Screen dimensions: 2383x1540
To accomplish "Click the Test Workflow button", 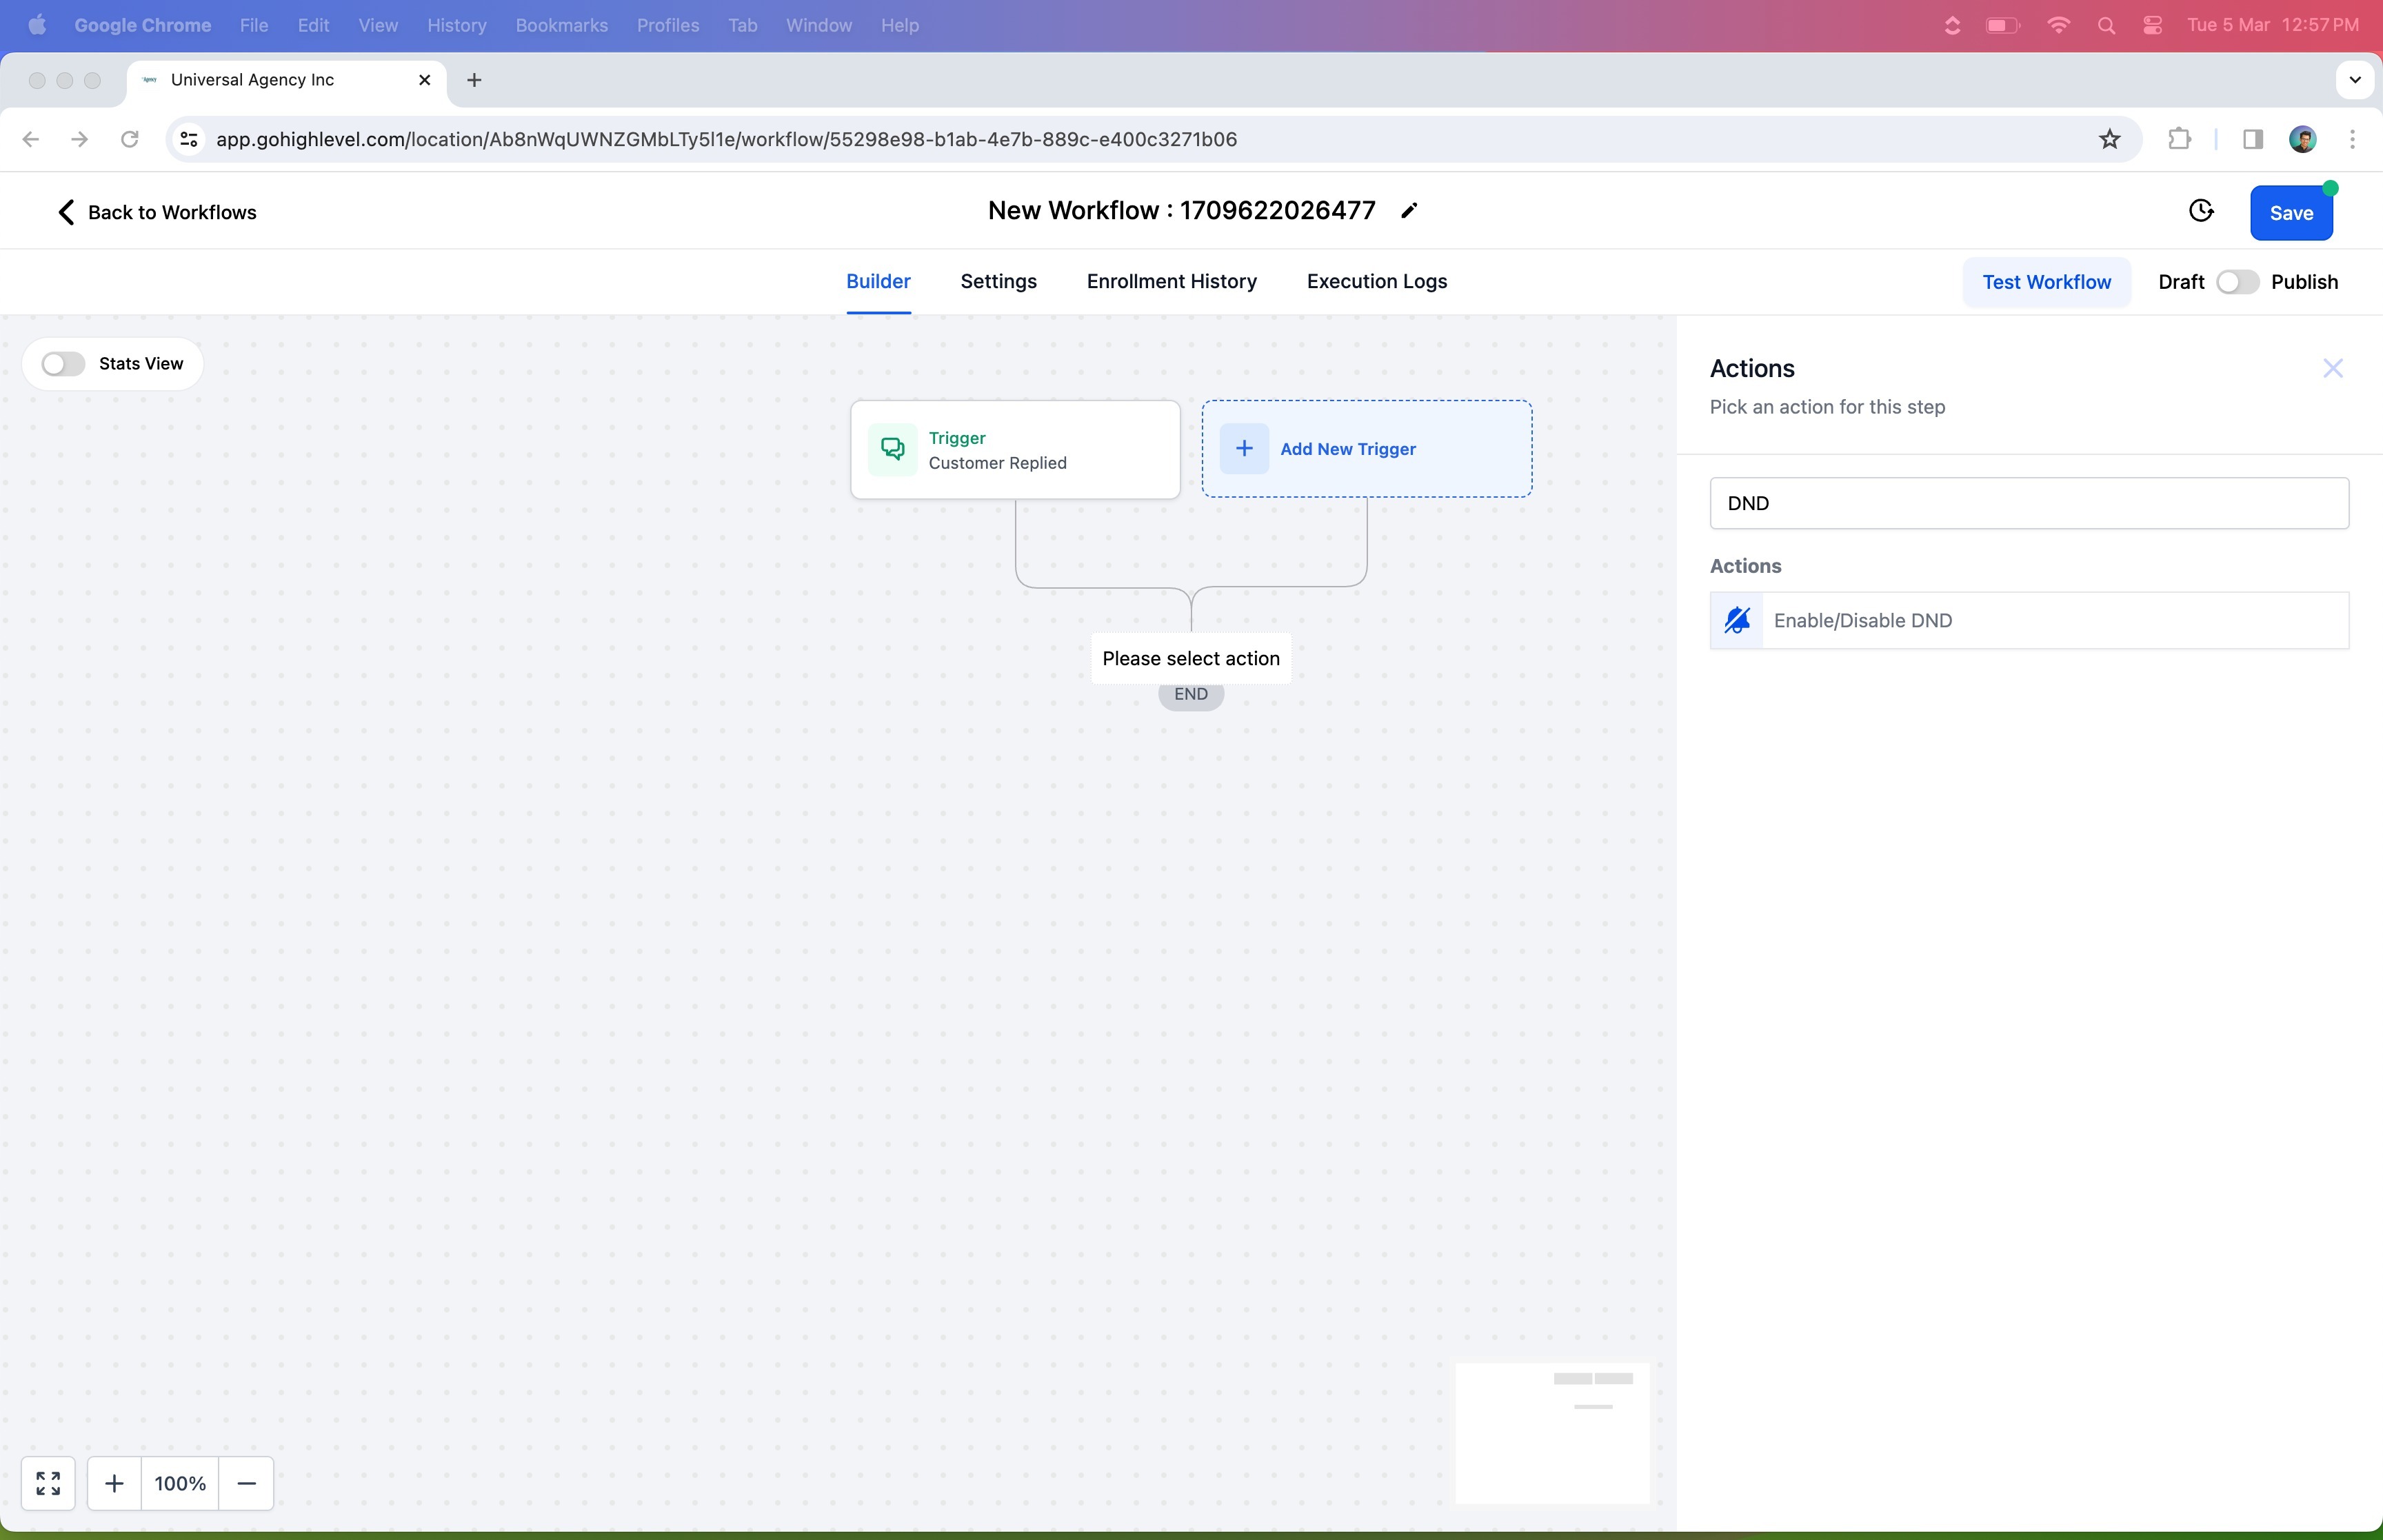I will [2046, 282].
